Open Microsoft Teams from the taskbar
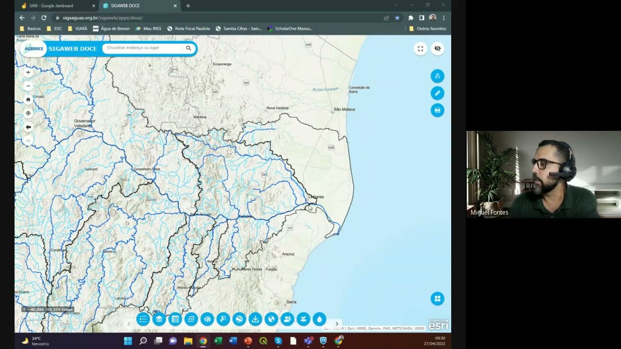 point(308,341)
